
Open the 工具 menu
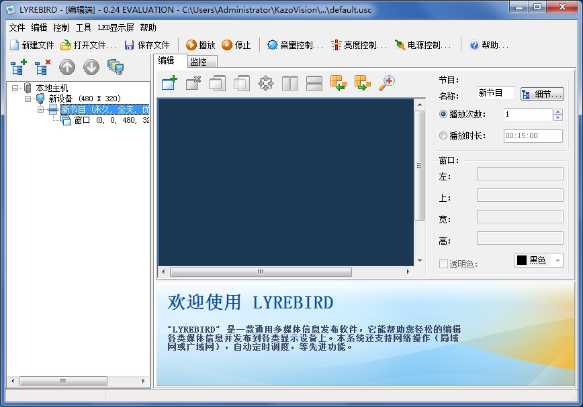pyautogui.click(x=83, y=27)
